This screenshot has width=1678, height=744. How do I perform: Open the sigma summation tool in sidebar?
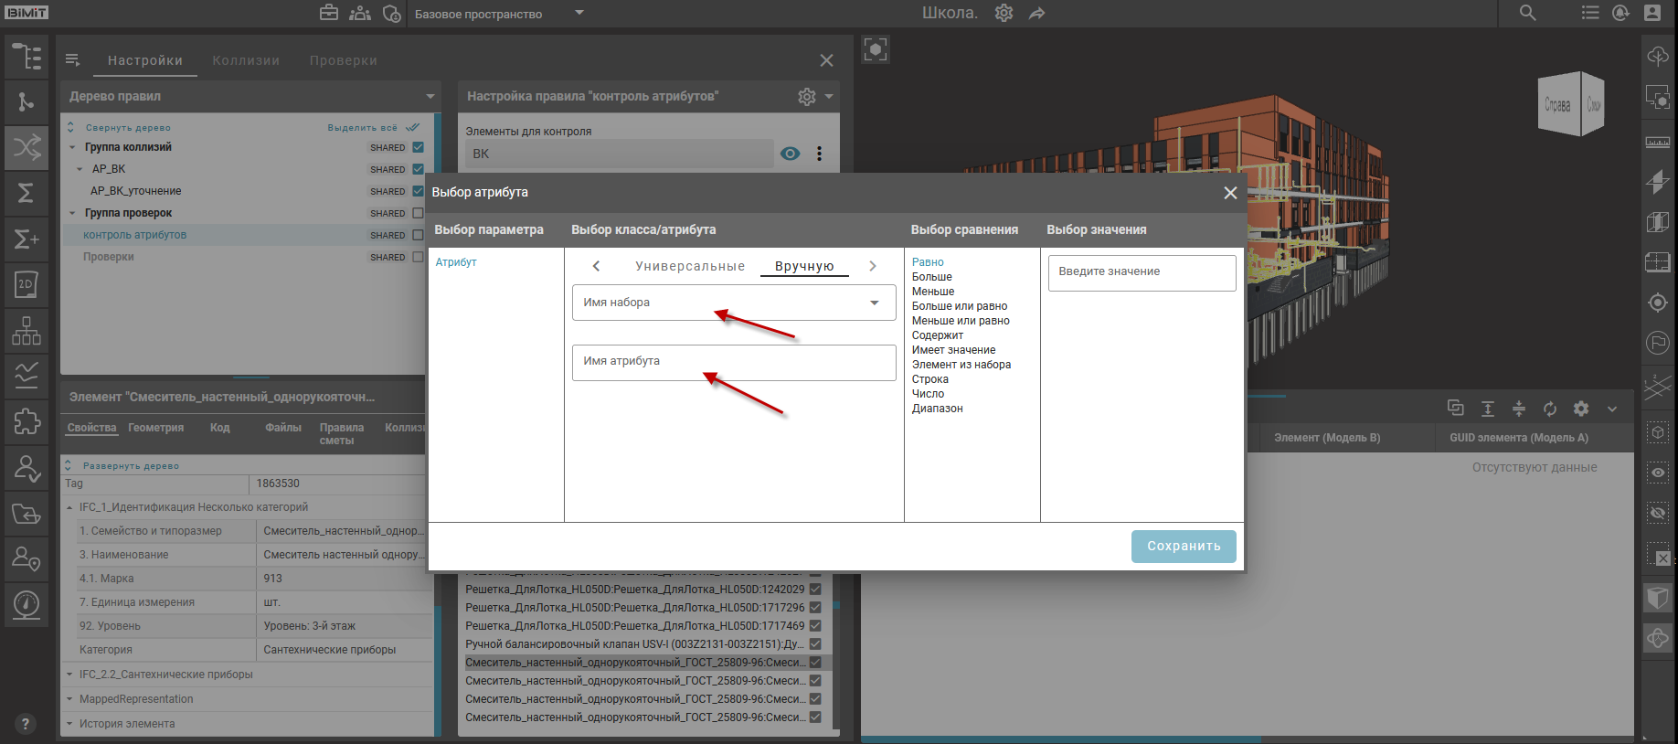point(27,193)
